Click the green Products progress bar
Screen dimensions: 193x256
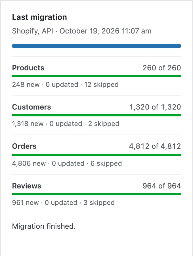pos(96,76)
